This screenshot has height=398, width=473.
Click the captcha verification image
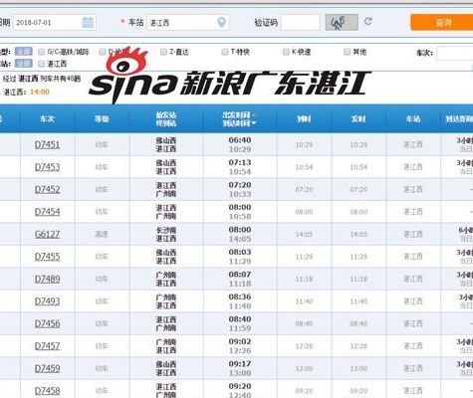(x=342, y=22)
